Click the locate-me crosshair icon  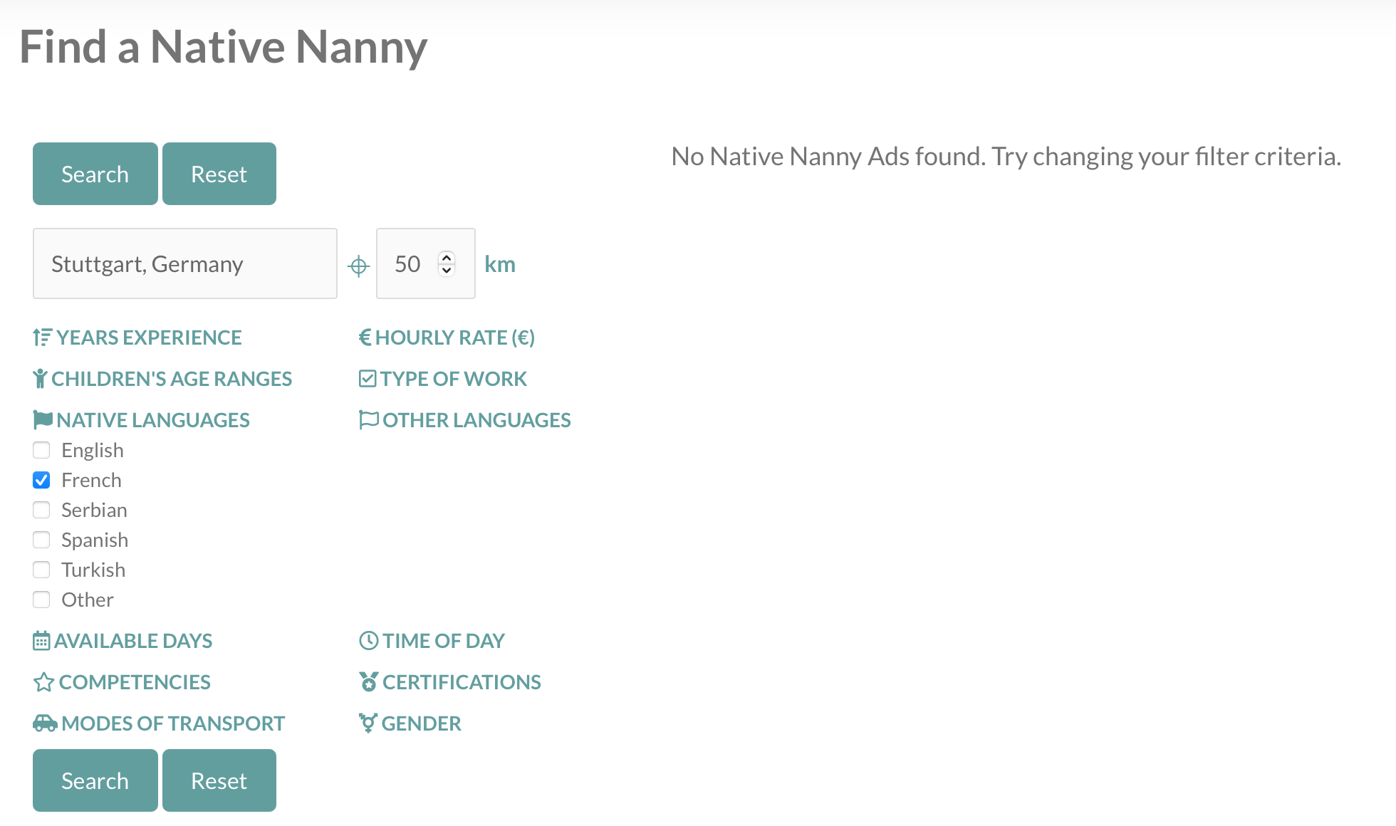pyautogui.click(x=358, y=266)
